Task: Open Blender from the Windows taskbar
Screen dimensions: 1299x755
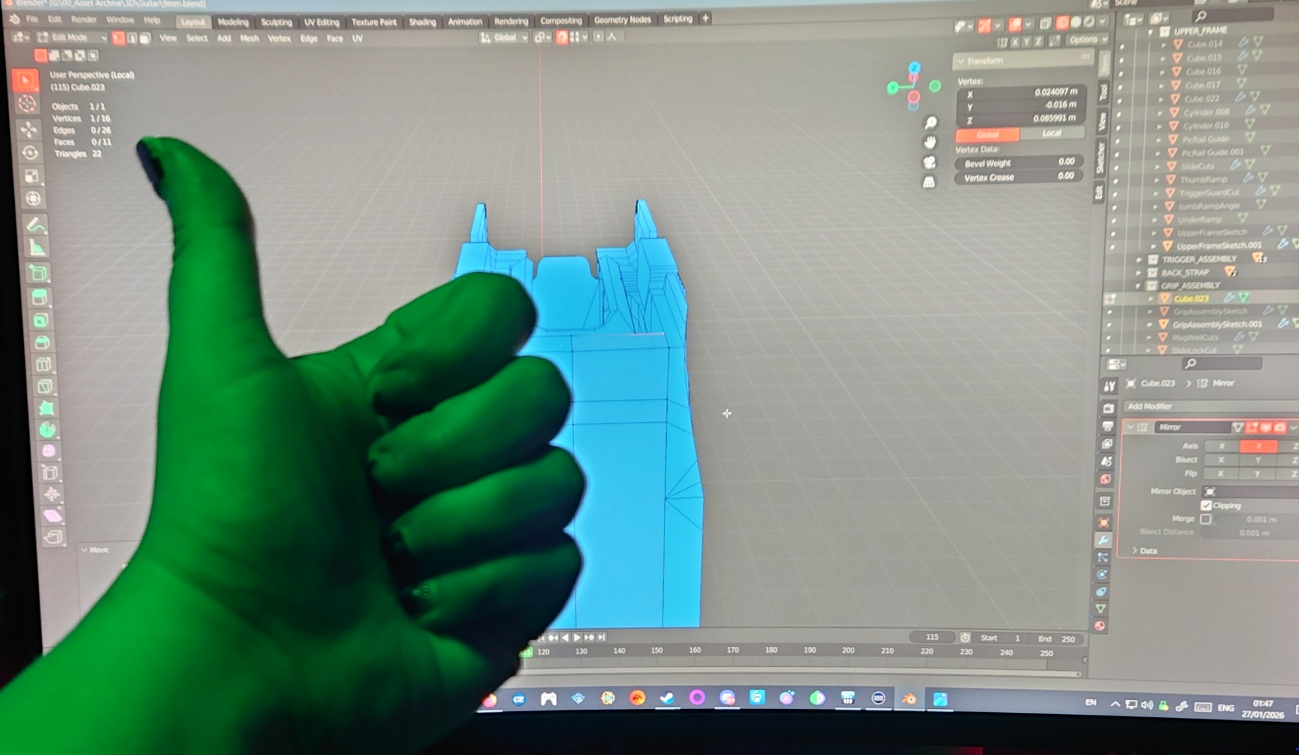Action: [x=909, y=699]
